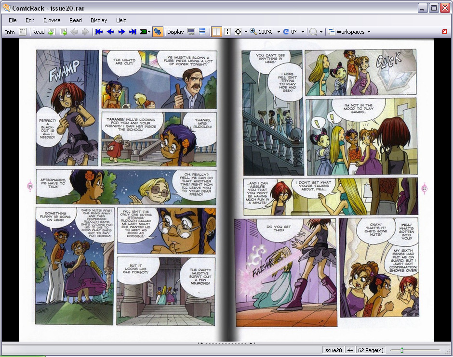Open the previous comic book
The width and height of the screenshot is (453, 357).
(x=52, y=32)
